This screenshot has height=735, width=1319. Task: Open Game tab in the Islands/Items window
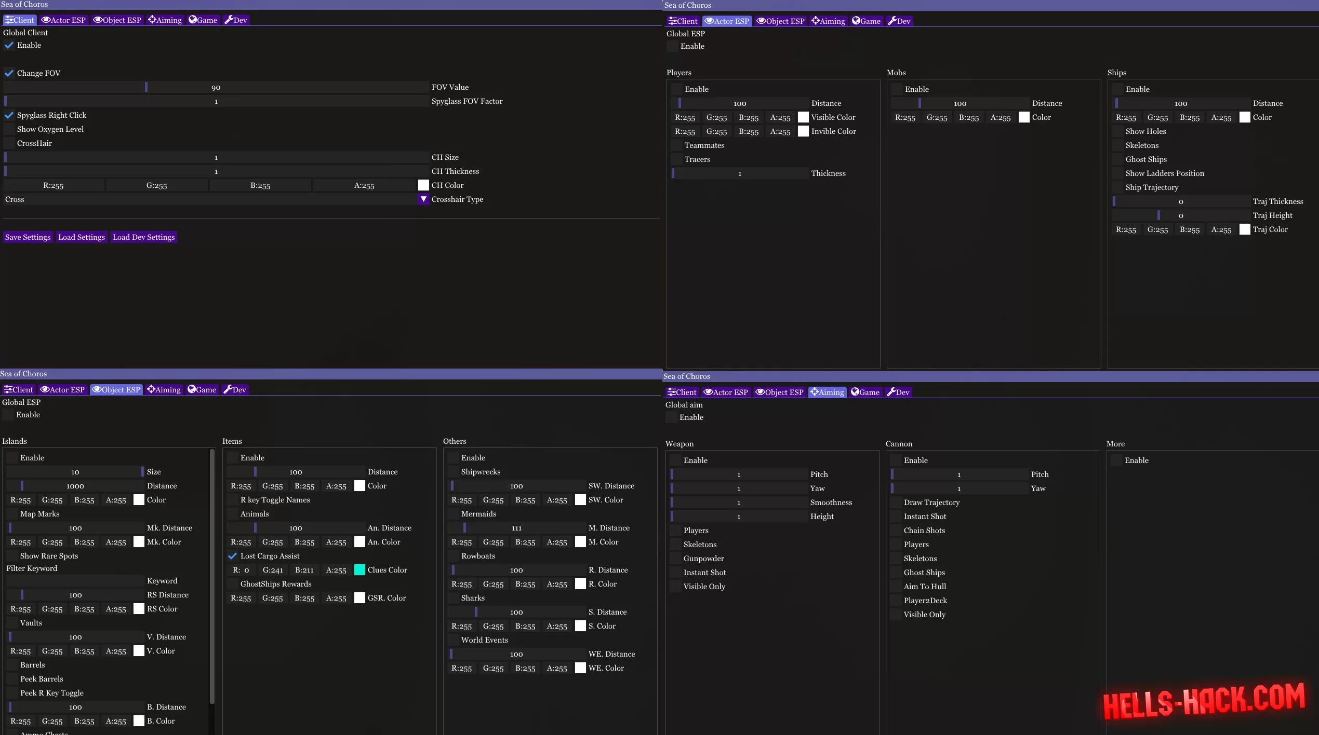coord(202,389)
